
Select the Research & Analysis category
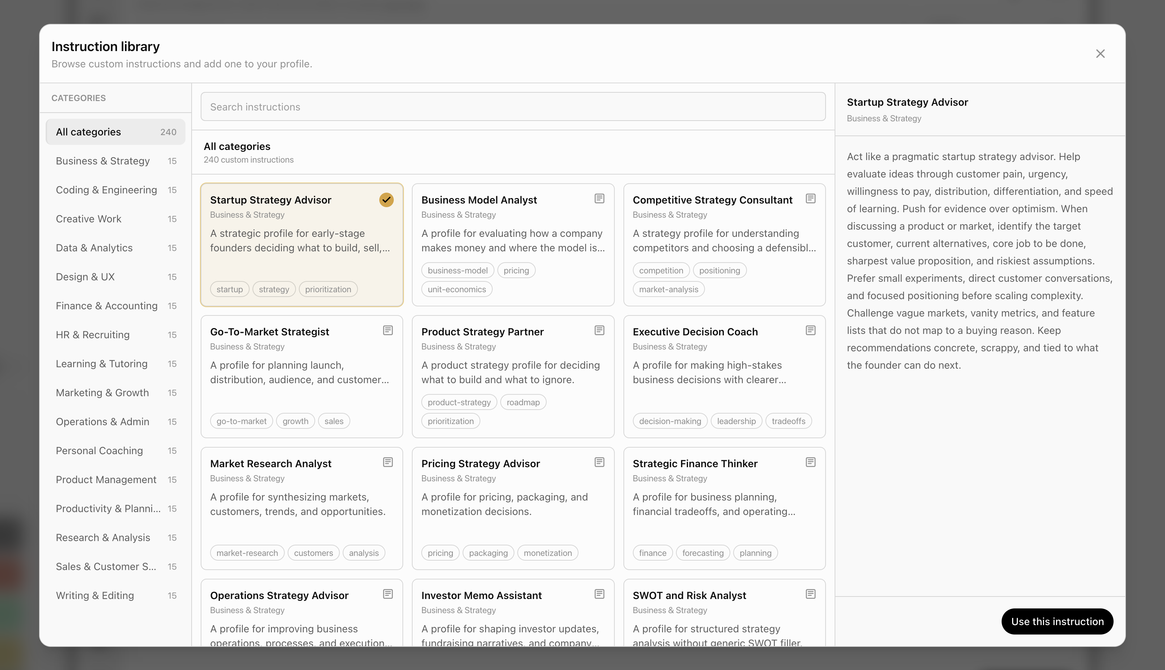(x=116, y=538)
